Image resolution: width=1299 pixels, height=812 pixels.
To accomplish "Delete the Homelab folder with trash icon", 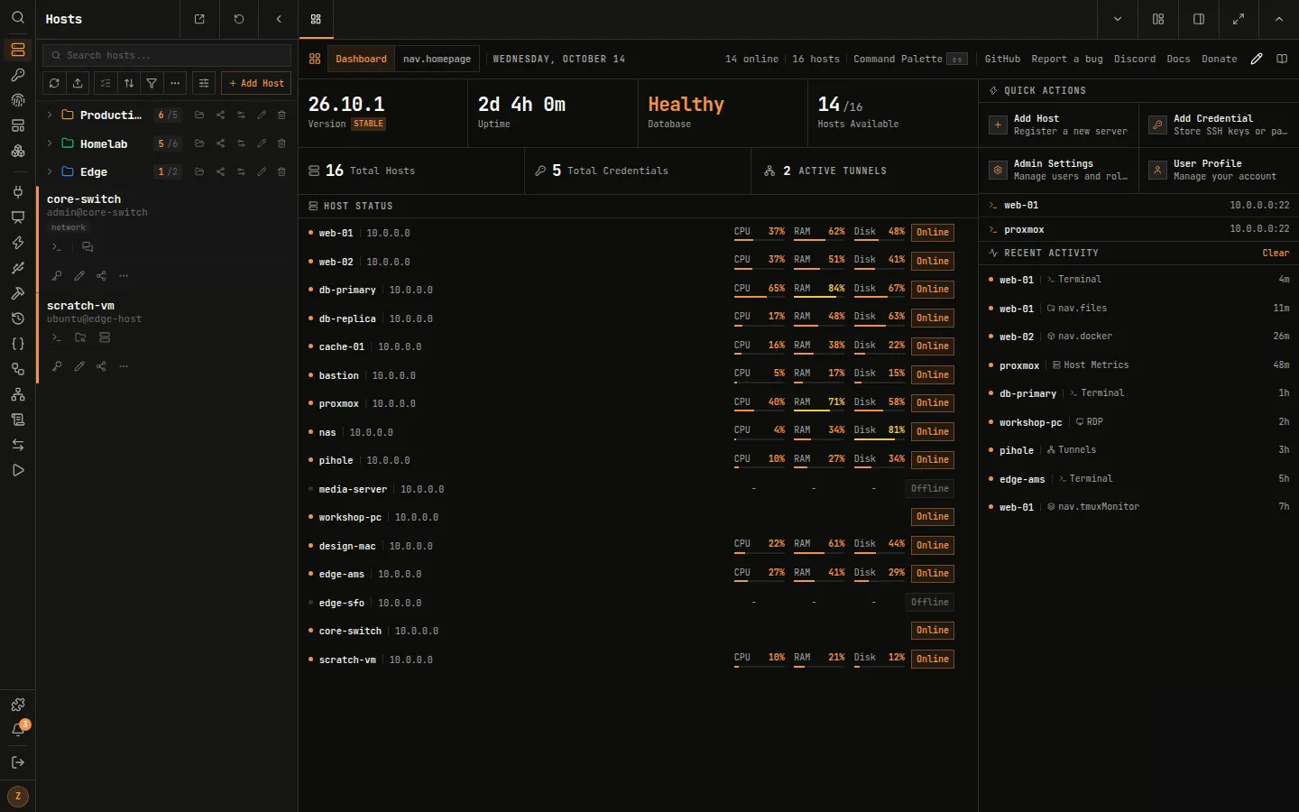I will click(x=281, y=143).
